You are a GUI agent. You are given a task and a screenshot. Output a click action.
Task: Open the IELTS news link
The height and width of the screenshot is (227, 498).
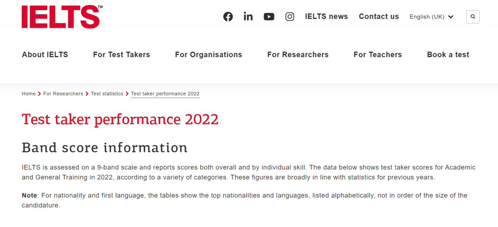[x=326, y=17]
